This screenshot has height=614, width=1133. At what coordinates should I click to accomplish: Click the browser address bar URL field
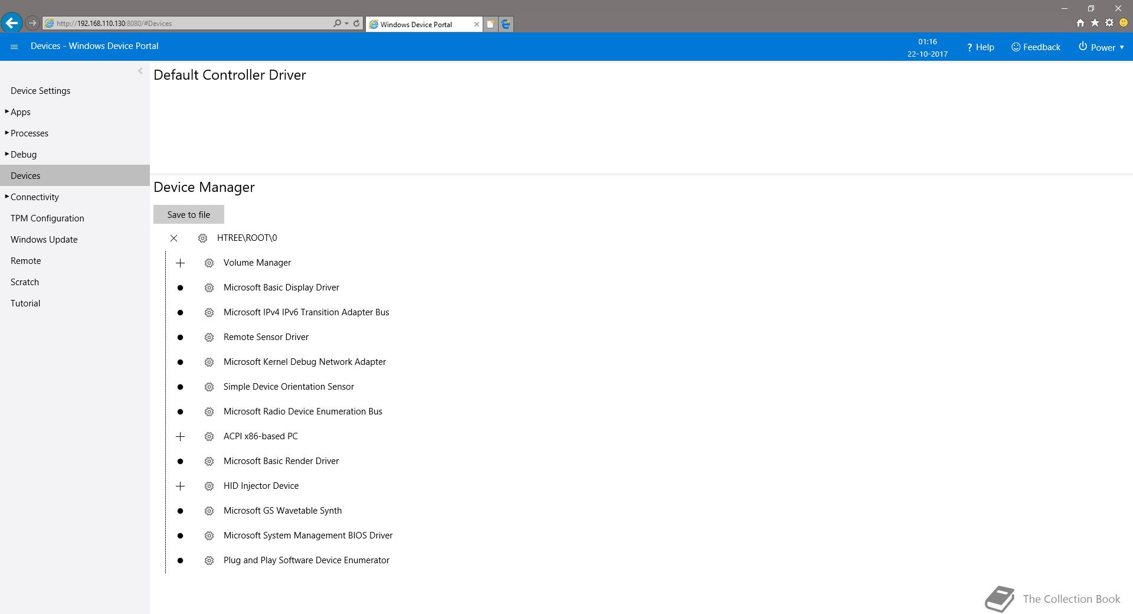pos(189,24)
